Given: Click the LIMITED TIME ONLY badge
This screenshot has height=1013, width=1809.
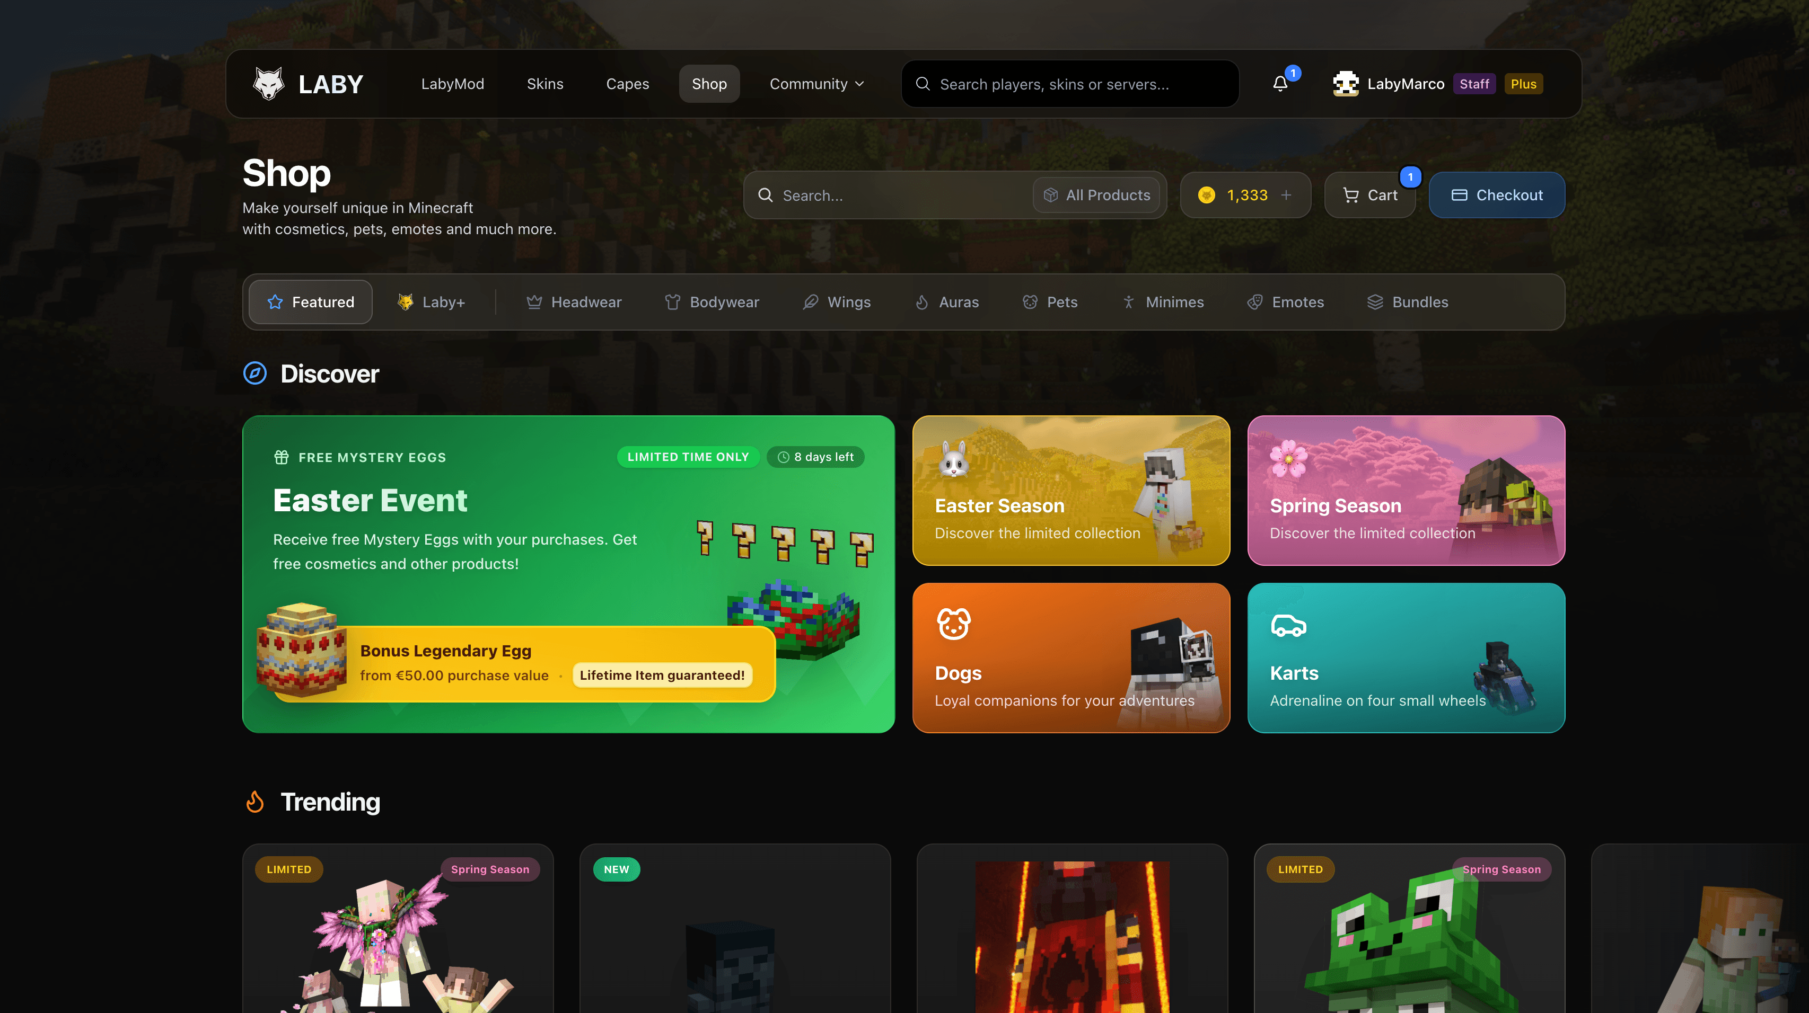Looking at the screenshot, I should 688,457.
